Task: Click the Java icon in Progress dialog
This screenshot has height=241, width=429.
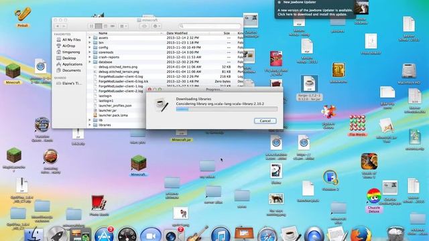Action: 162,105
